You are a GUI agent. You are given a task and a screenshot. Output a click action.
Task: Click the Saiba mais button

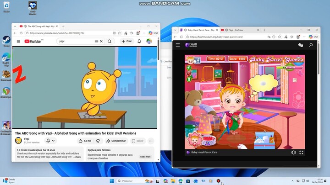[145, 157]
